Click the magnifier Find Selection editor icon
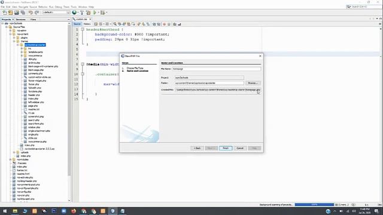Image resolution: width=383 pixels, height=215 pixels. [x=115, y=24]
